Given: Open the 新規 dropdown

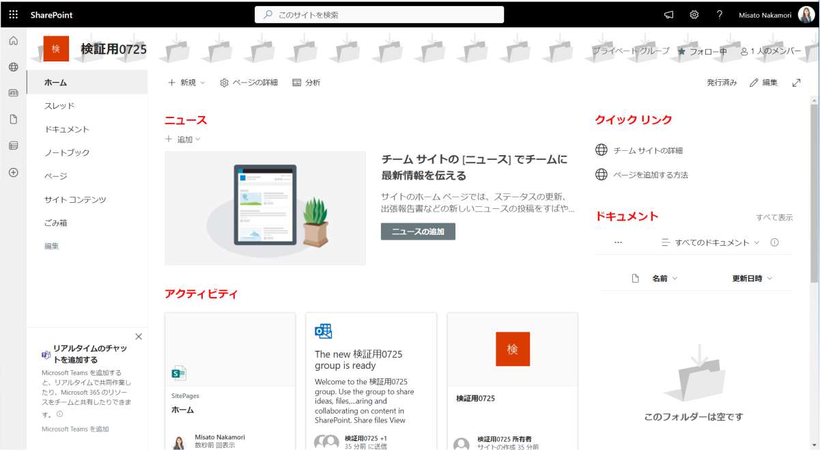Looking at the screenshot, I should point(186,83).
